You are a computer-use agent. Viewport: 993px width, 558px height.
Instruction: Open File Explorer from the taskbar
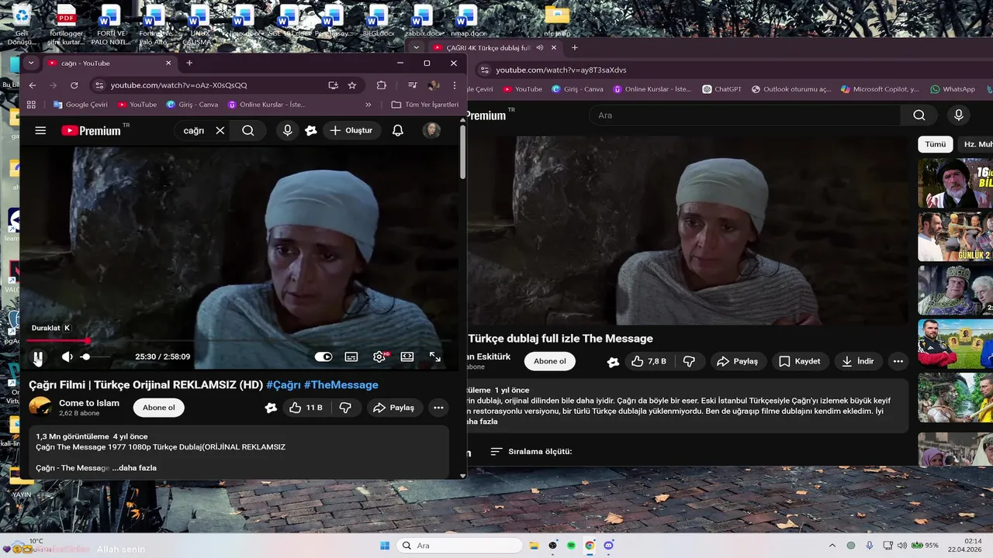[535, 546]
